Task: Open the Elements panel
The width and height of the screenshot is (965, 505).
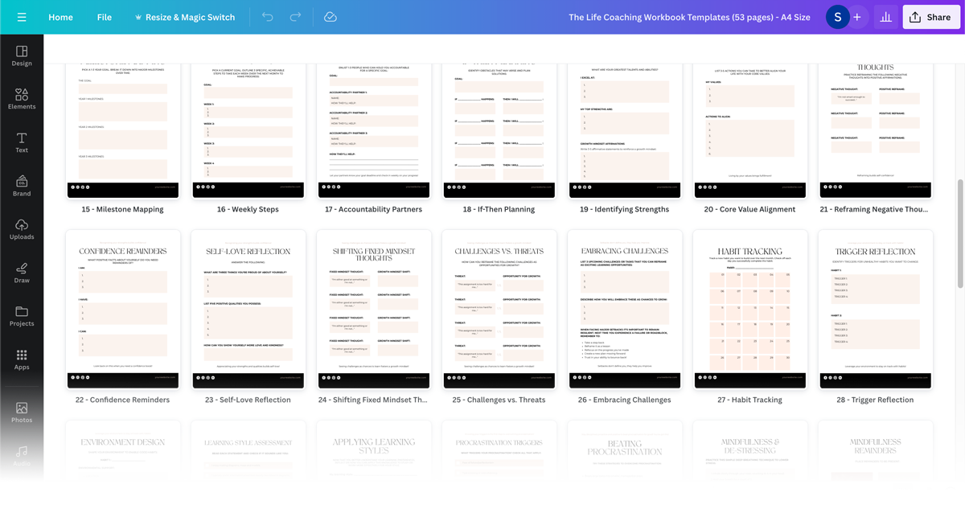Action: coord(22,99)
